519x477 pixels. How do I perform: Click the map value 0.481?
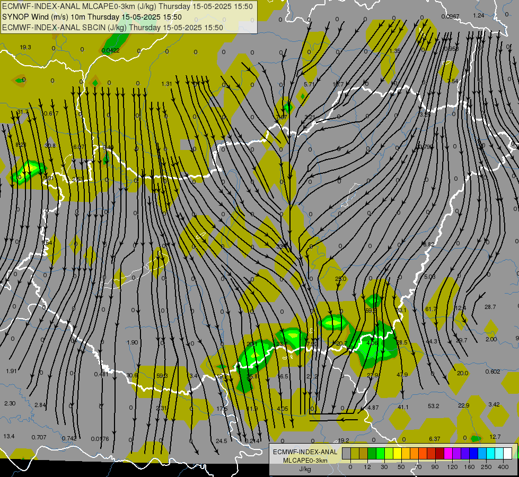(101, 374)
